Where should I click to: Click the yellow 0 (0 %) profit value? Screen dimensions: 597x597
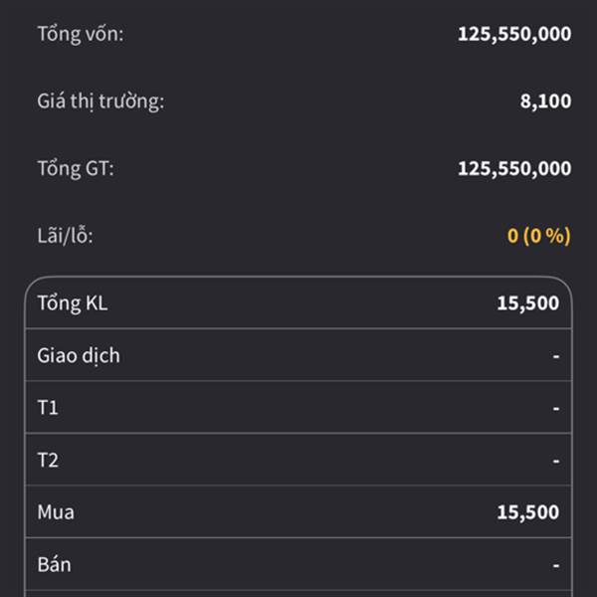(538, 236)
